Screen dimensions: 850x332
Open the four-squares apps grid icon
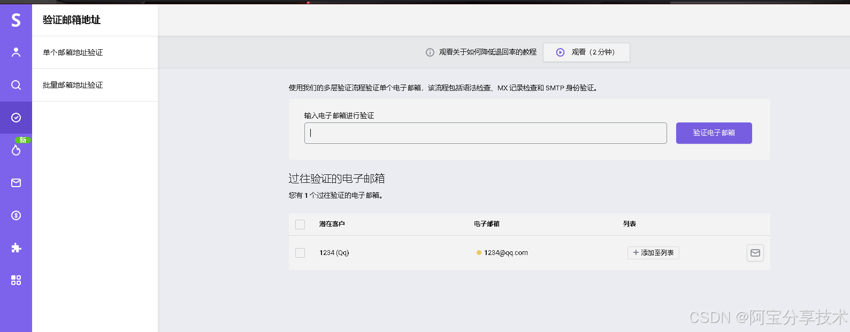pyautogui.click(x=16, y=280)
